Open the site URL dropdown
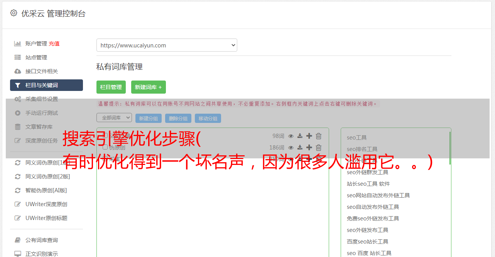 [x=167, y=45]
